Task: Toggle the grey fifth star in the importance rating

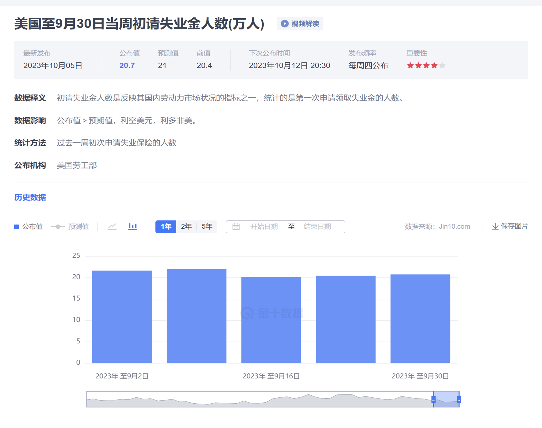Action: (x=442, y=65)
